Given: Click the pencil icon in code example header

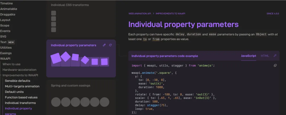Looking at the screenshot, I should point(275,56).
